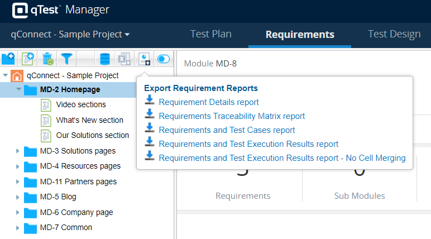Click the qTest Manager logo
Image resolution: width=431 pixels, height=239 pixels.
[x=61, y=10]
